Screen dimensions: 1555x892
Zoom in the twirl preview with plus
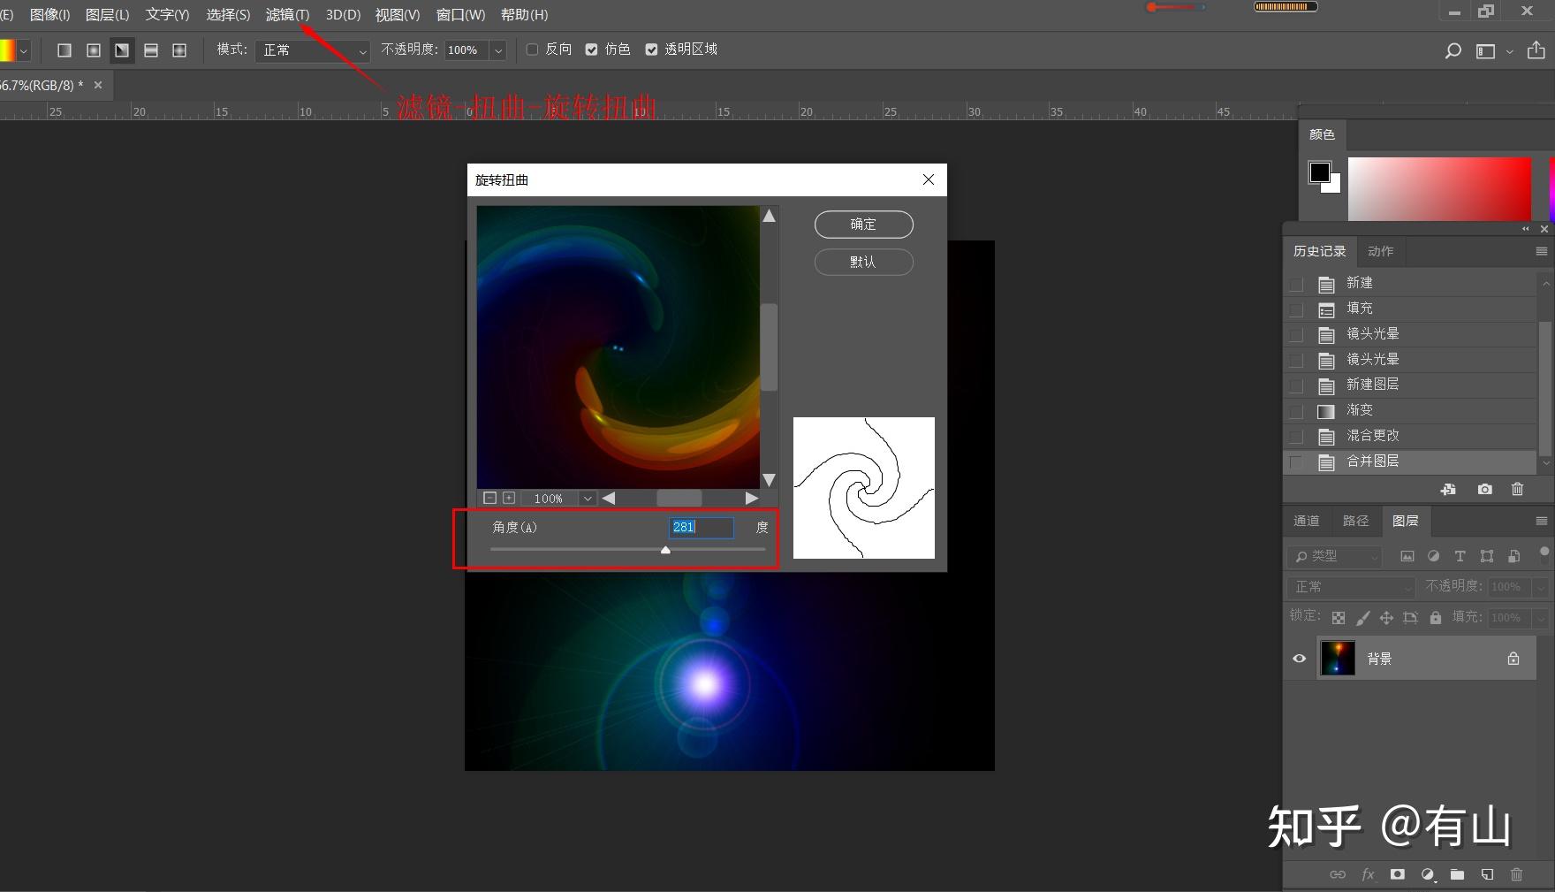pyautogui.click(x=509, y=498)
